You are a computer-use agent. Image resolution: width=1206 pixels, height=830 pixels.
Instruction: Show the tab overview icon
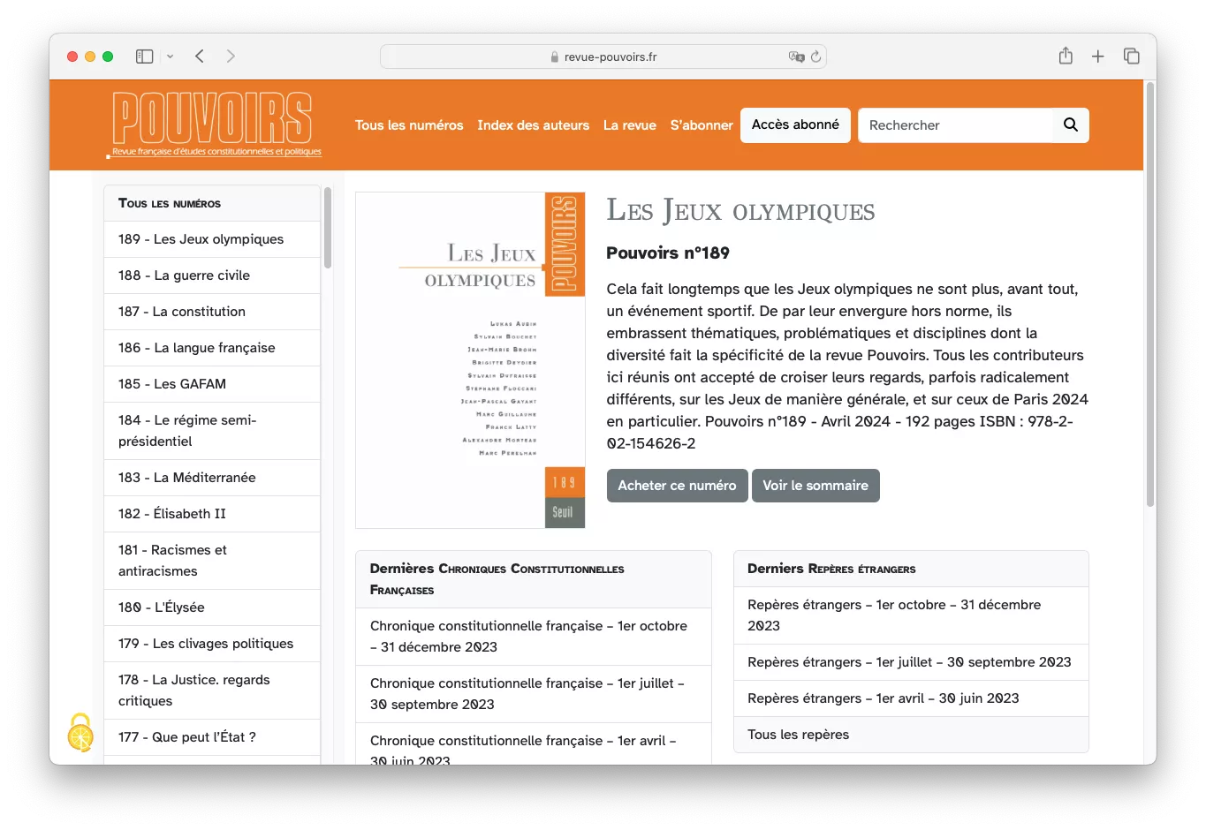(x=1131, y=57)
